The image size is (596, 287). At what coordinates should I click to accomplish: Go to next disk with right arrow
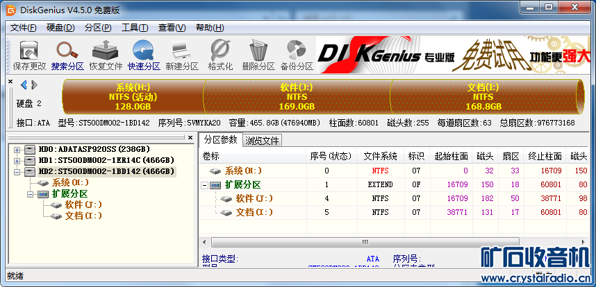coord(34,85)
